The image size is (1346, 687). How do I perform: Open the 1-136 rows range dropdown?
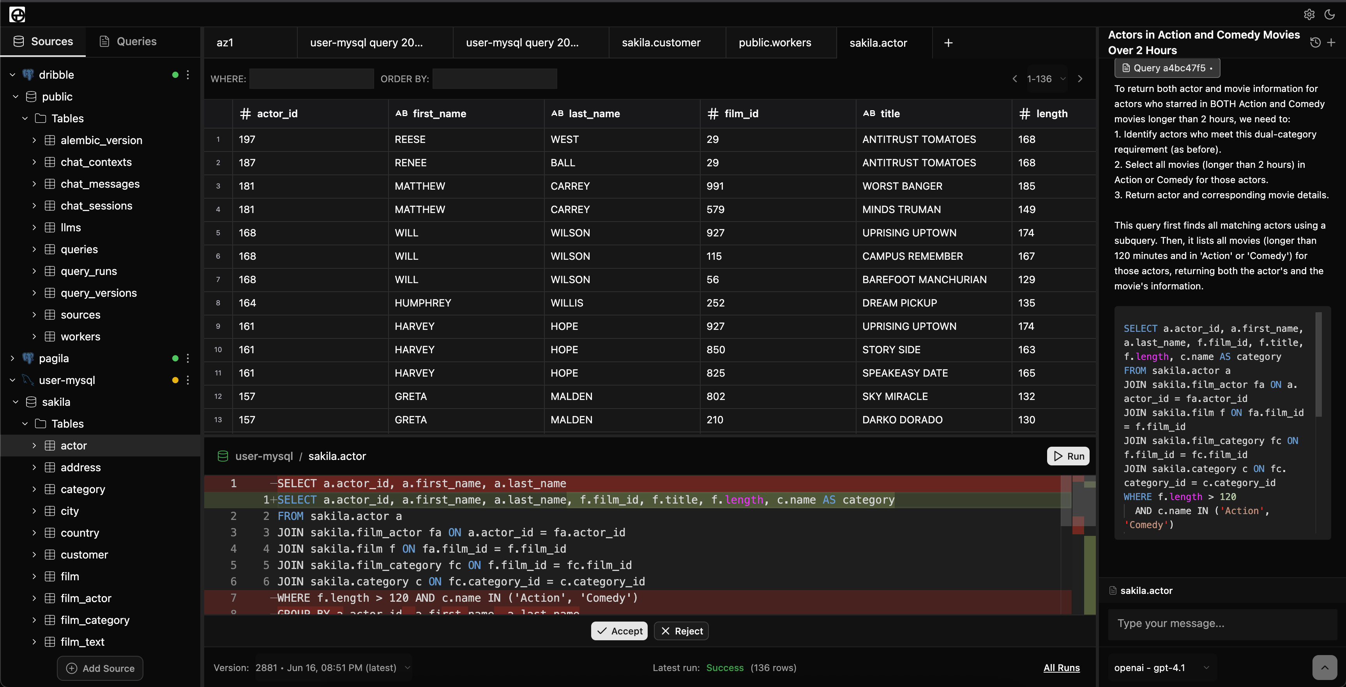pos(1046,79)
